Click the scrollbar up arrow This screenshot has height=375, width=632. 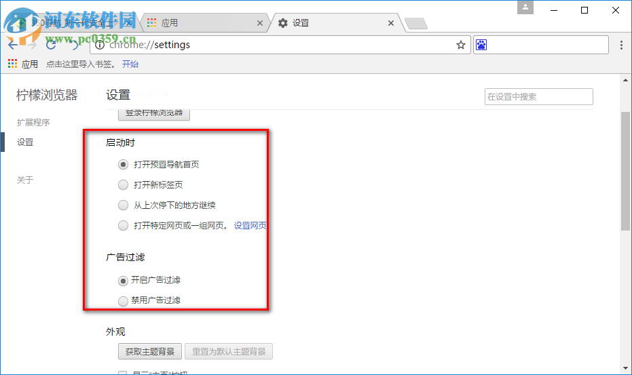tap(625, 80)
